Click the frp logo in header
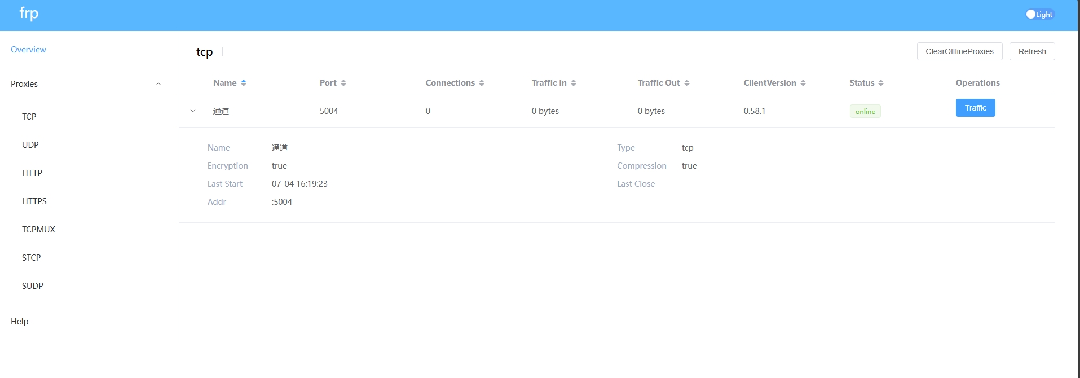The width and height of the screenshot is (1080, 378). click(x=29, y=14)
